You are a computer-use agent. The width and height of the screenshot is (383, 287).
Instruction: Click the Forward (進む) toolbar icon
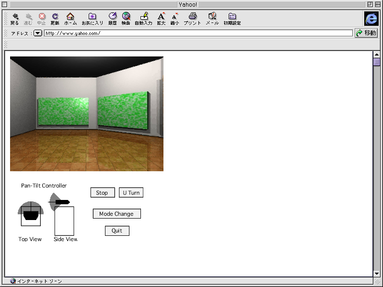(x=28, y=17)
